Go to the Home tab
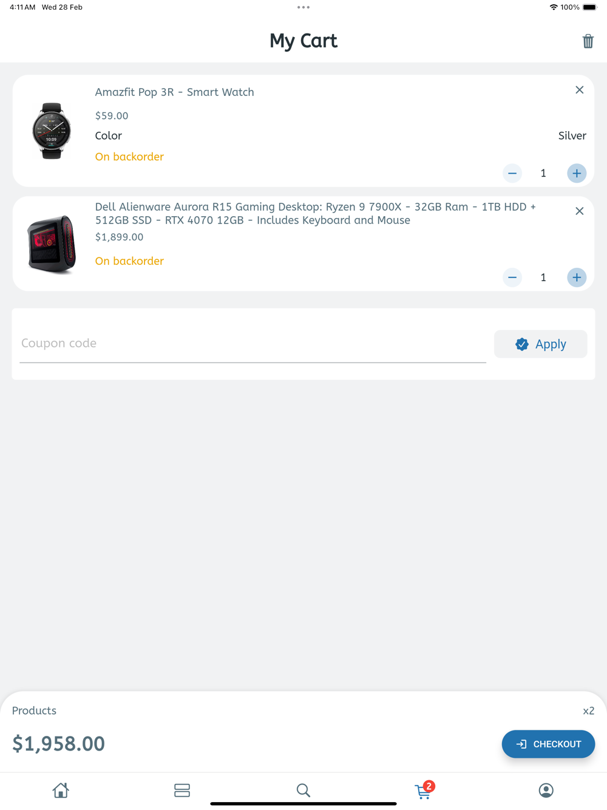Image resolution: width=607 pixels, height=810 pixels. pyautogui.click(x=61, y=790)
